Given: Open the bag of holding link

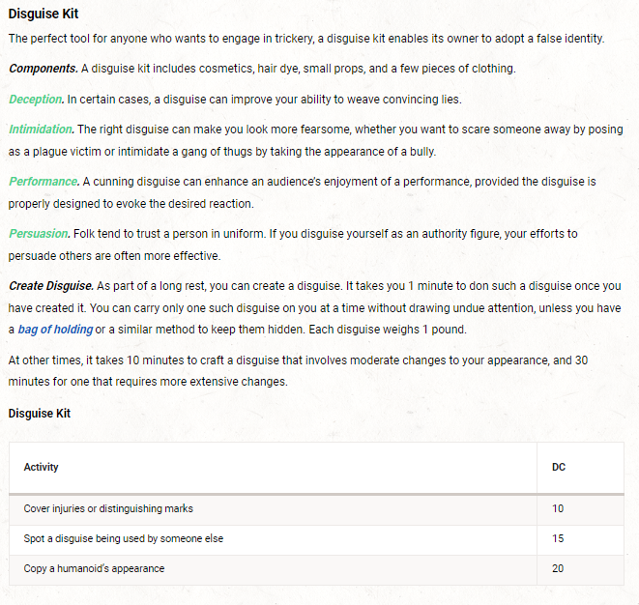Looking at the screenshot, I should [x=55, y=330].
